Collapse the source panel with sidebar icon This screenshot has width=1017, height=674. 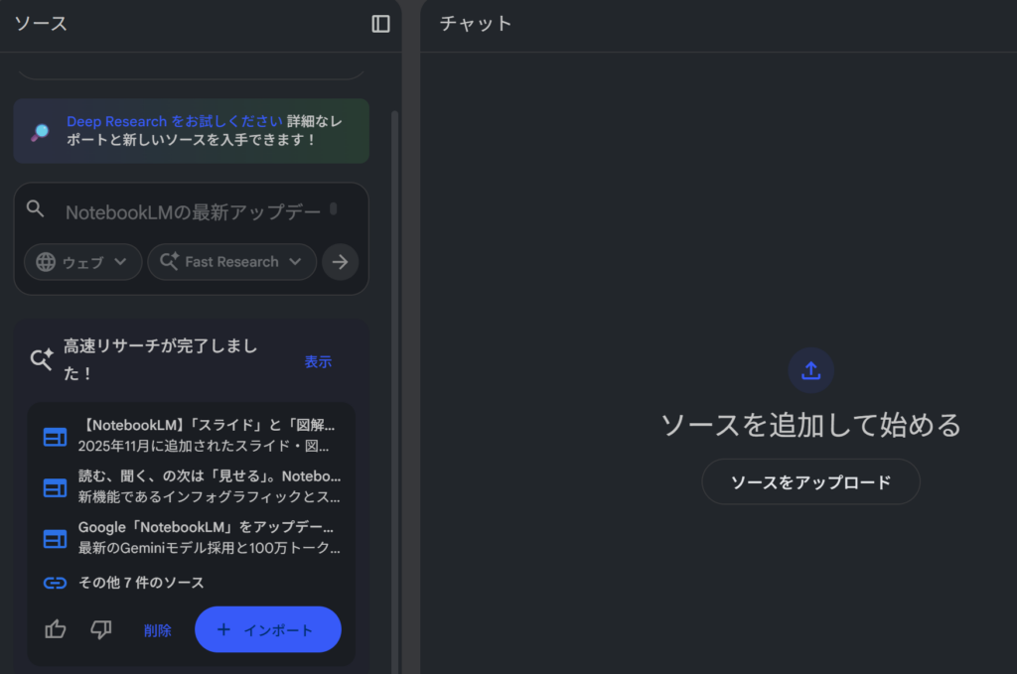pos(380,24)
